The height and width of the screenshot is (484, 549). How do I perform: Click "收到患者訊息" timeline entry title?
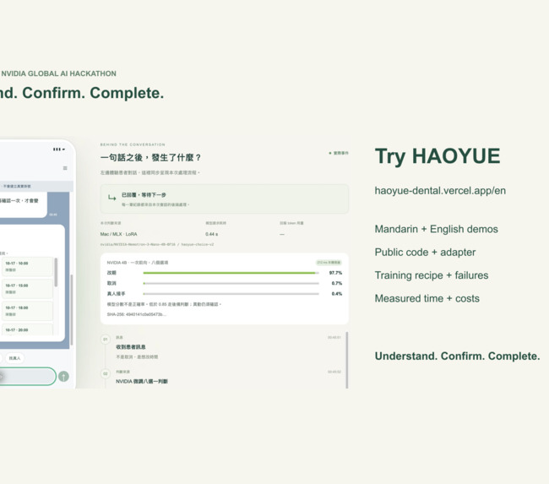coord(131,346)
